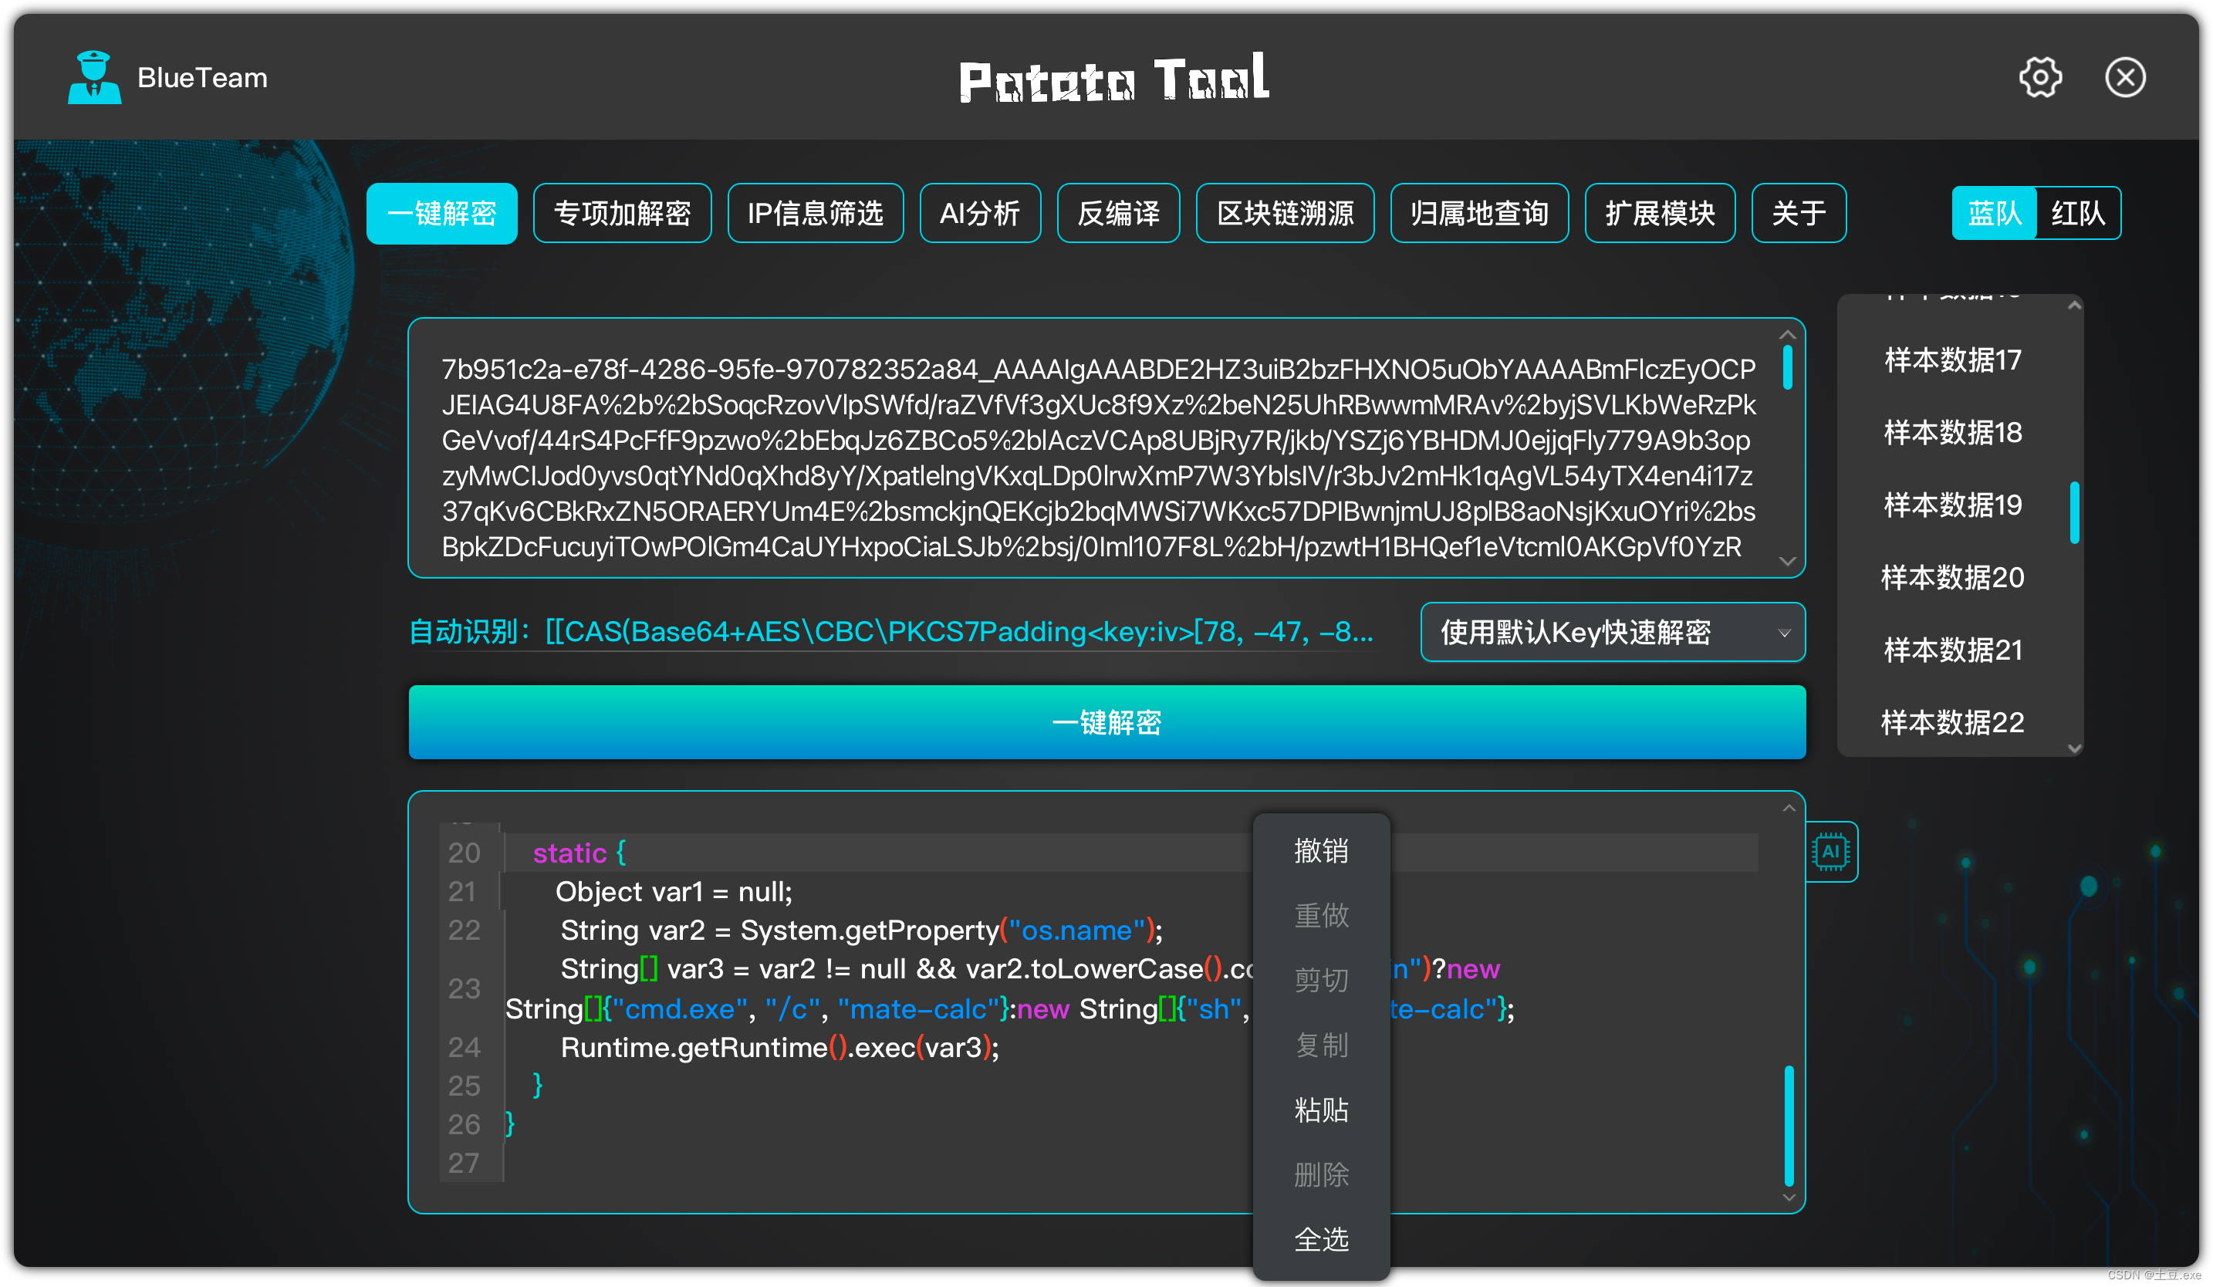Click the BlueTeam icon in top left
Viewport: 2213px width, 1287px height.
pos(96,72)
